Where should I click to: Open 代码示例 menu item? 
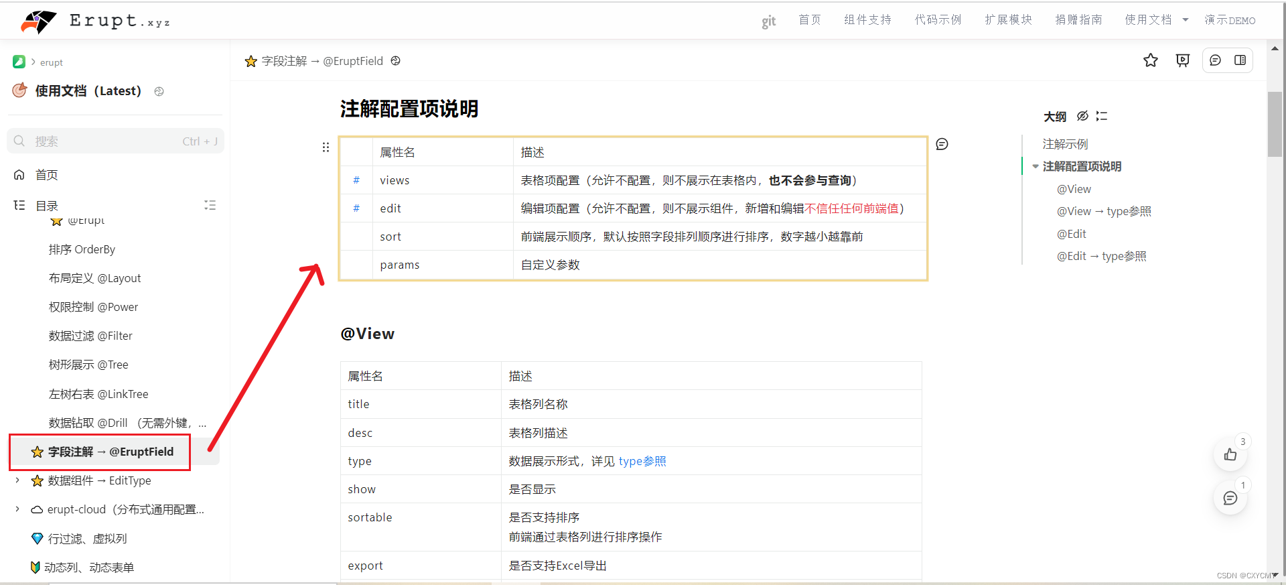pyautogui.click(x=938, y=20)
